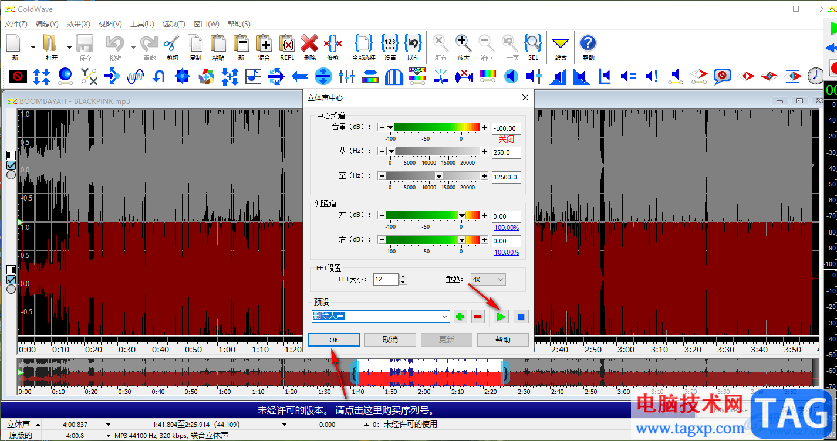The width and height of the screenshot is (837, 441).
Task: Click the green plus add preset button
Action: [460, 317]
